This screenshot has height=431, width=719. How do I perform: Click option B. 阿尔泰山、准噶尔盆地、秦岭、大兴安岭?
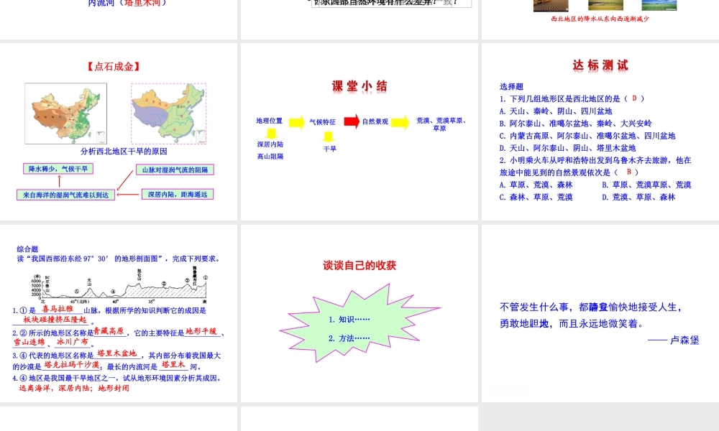click(x=575, y=124)
